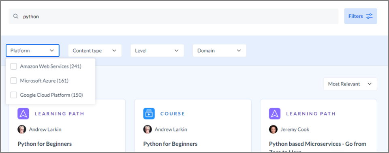Click the search magnifier icon
Image resolution: width=389 pixels, height=153 pixels.
16,16
